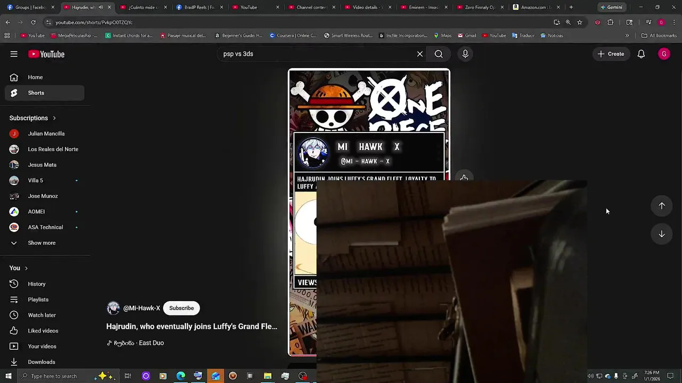Go back in browser history

pyautogui.click(x=7, y=22)
